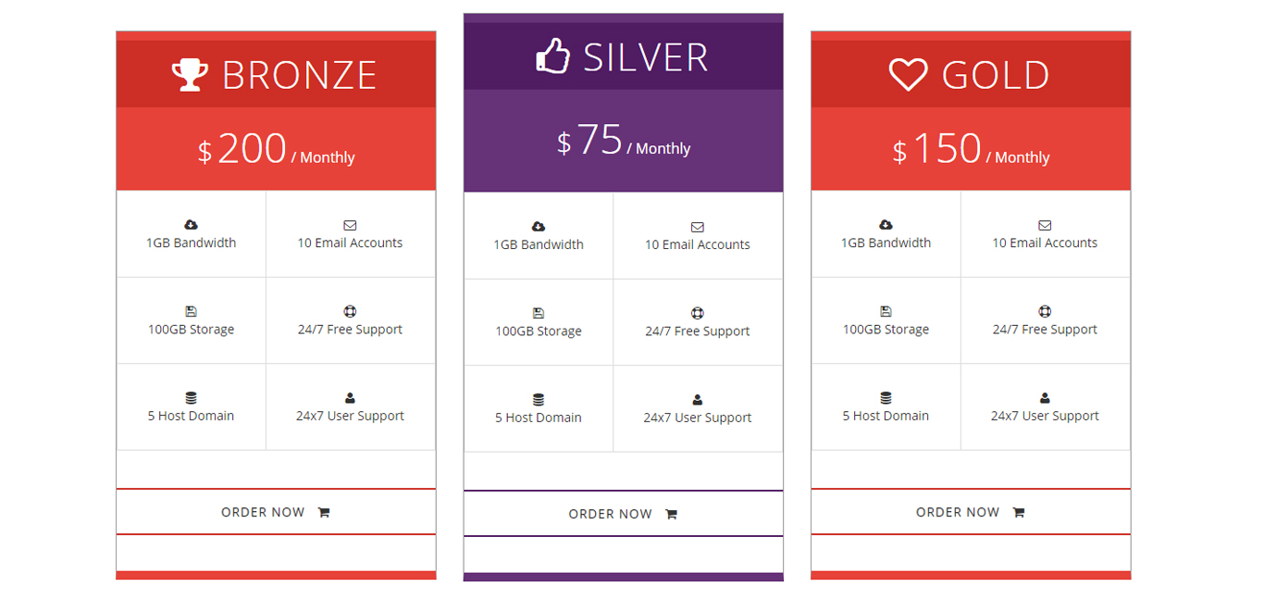Click the database icon in Silver plan
Screen dimensions: 1264x599
click(x=539, y=400)
